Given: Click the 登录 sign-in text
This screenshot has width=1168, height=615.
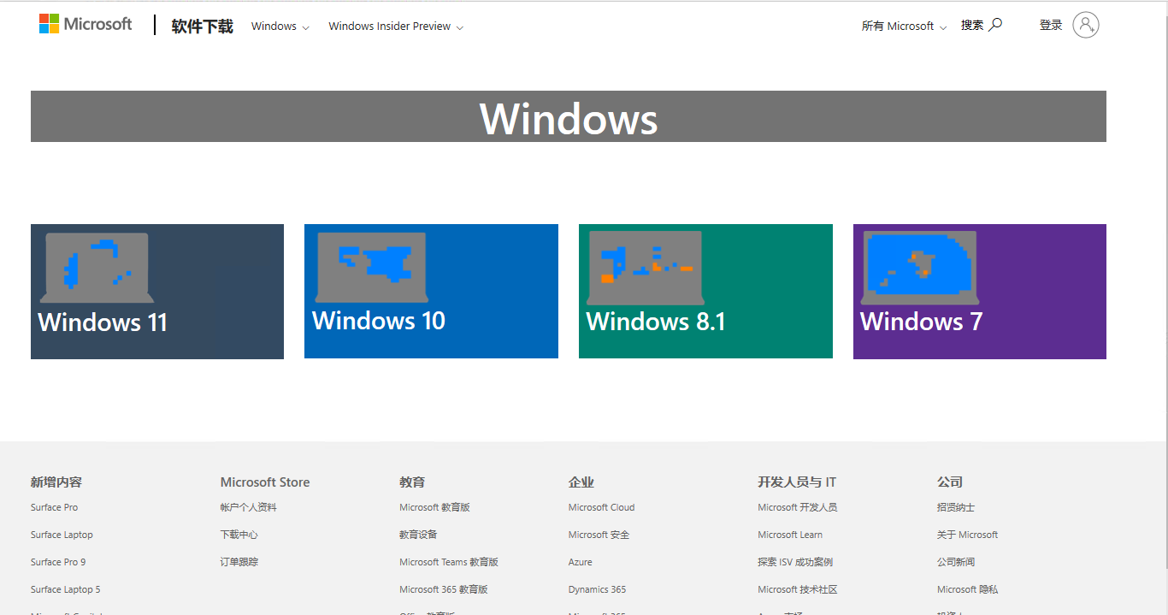Looking at the screenshot, I should coord(1051,25).
